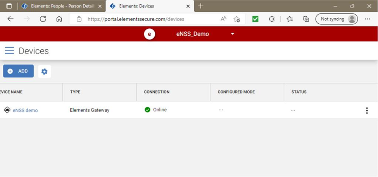
Task: Open the browser Collections icon
Action: [306, 19]
